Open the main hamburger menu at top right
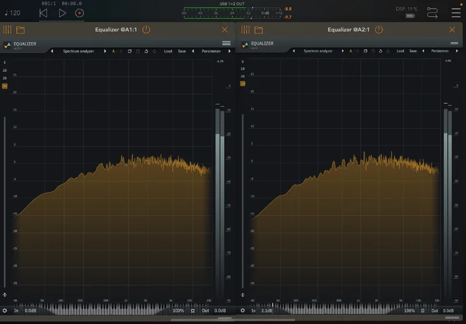The image size is (466, 324). point(456,12)
